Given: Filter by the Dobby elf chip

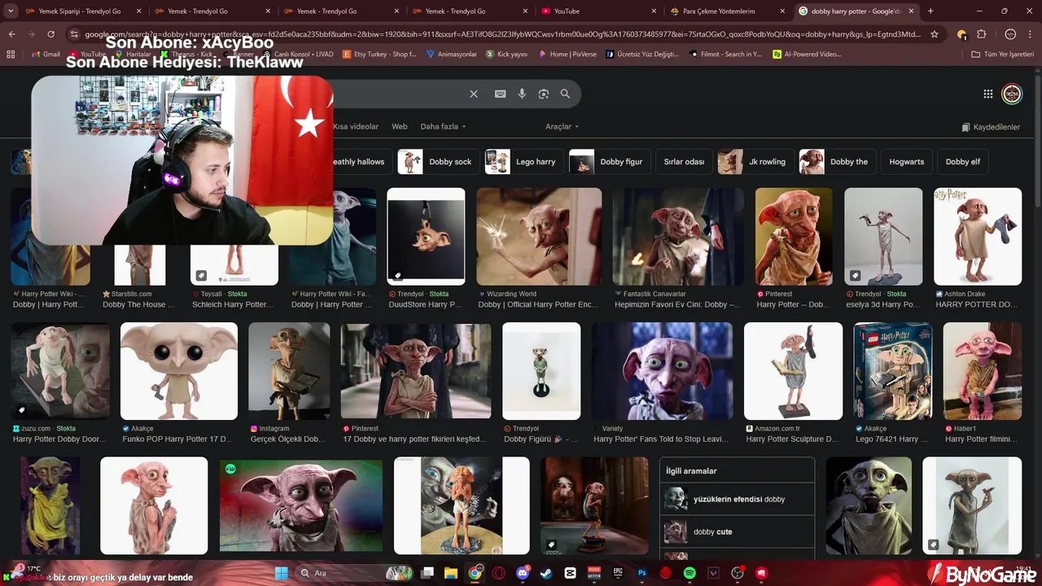Looking at the screenshot, I should point(963,162).
